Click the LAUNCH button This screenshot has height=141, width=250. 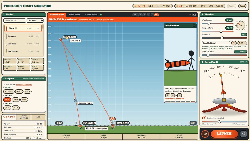(x=224, y=134)
